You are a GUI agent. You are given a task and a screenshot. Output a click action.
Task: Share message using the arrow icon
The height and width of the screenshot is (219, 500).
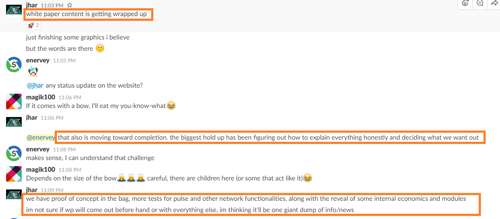click(x=495, y=3)
